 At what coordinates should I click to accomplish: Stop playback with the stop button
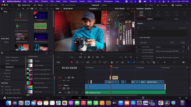click(x=89, y=57)
